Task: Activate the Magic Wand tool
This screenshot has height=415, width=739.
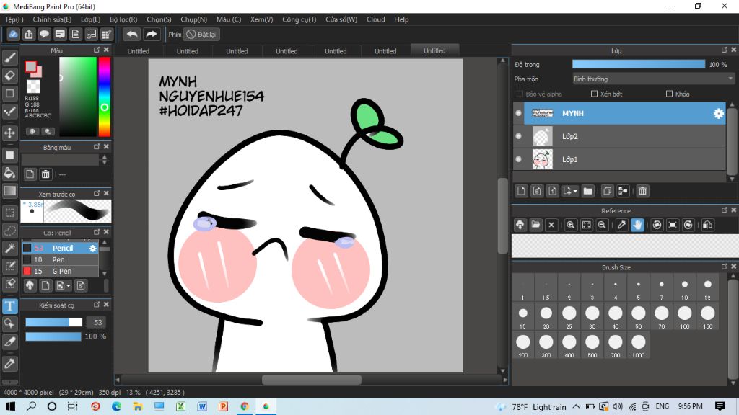Action: [x=10, y=249]
